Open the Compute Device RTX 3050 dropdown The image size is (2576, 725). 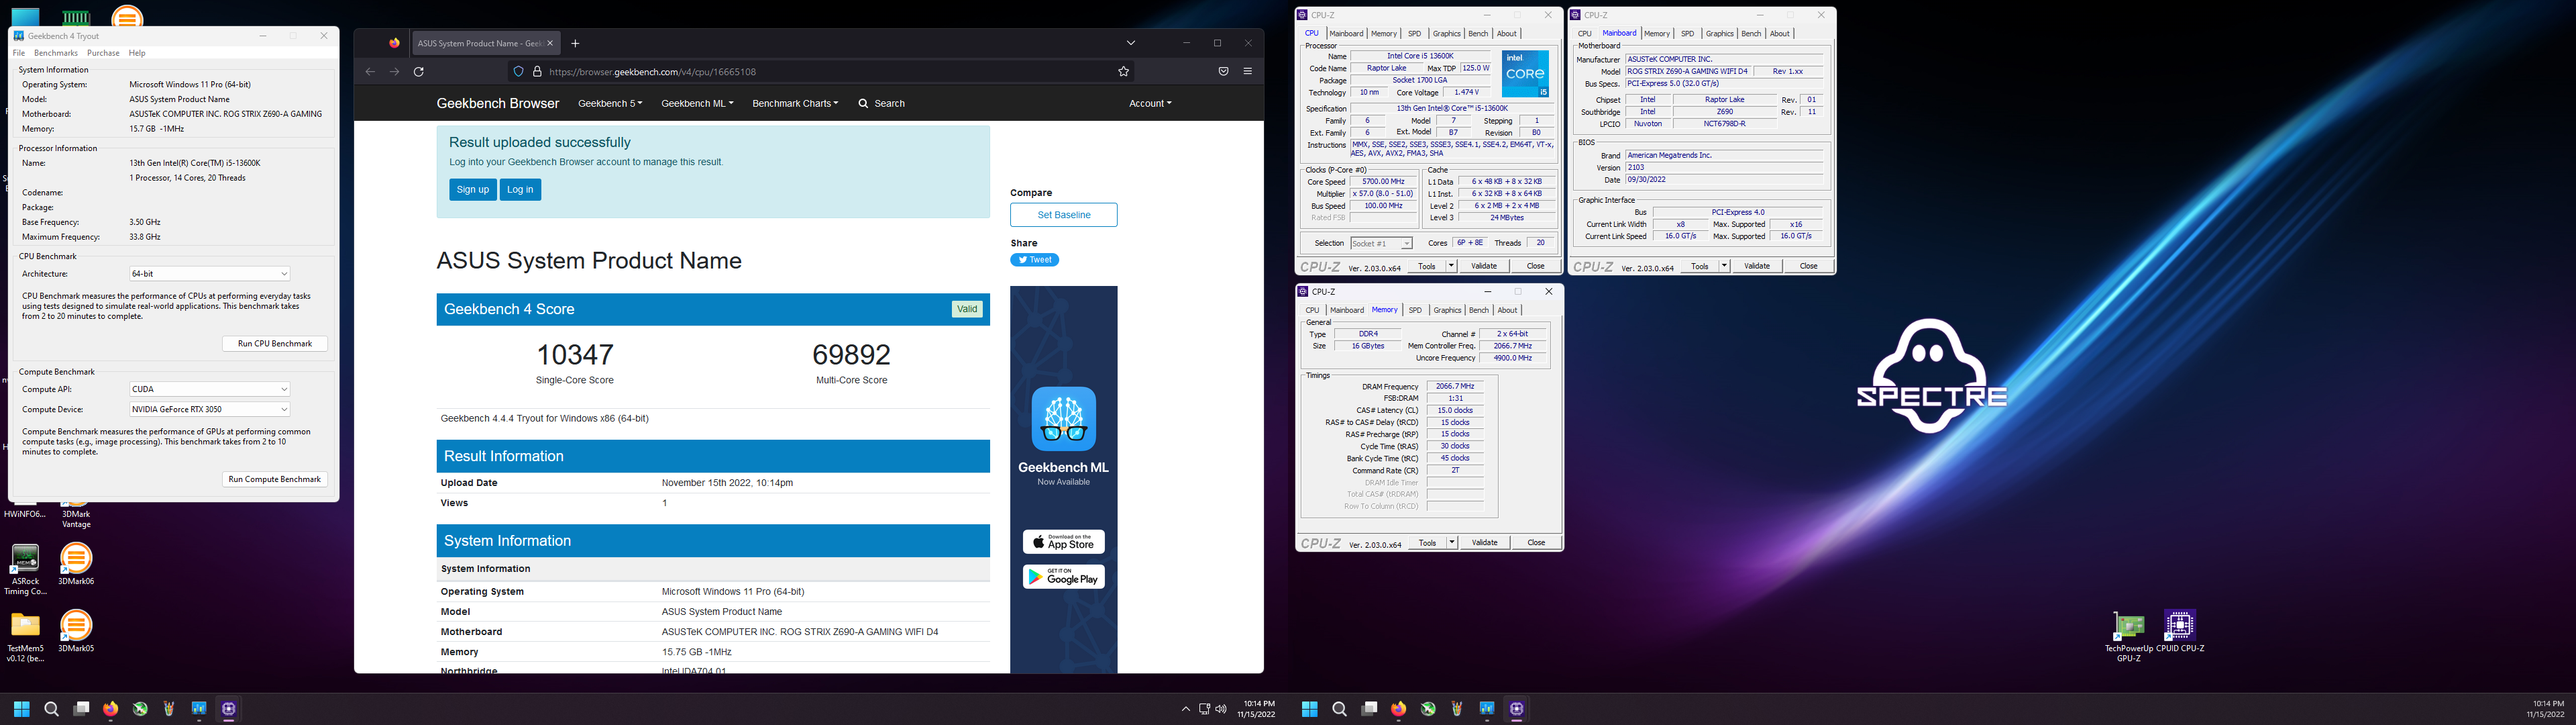coord(210,409)
